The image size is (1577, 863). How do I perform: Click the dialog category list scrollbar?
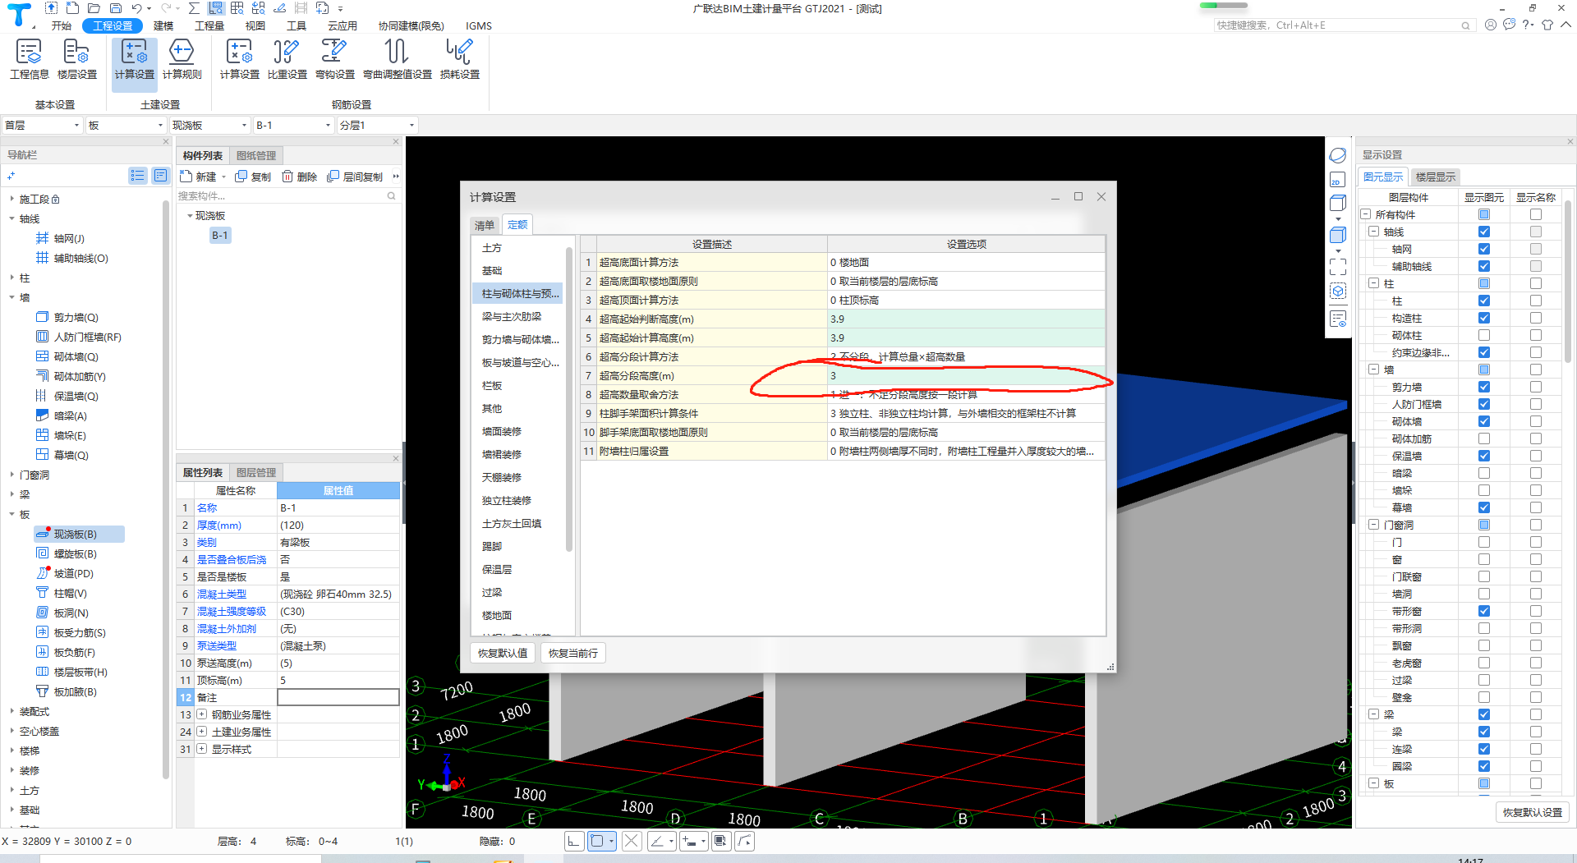(x=569, y=398)
